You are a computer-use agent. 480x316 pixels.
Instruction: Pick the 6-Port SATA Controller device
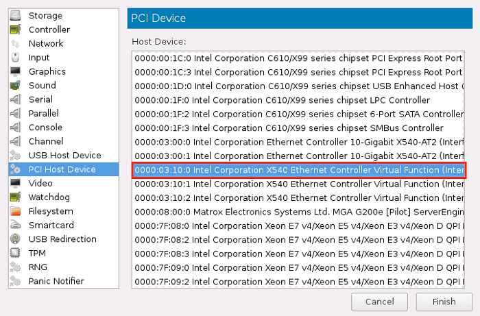[x=298, y=114]
